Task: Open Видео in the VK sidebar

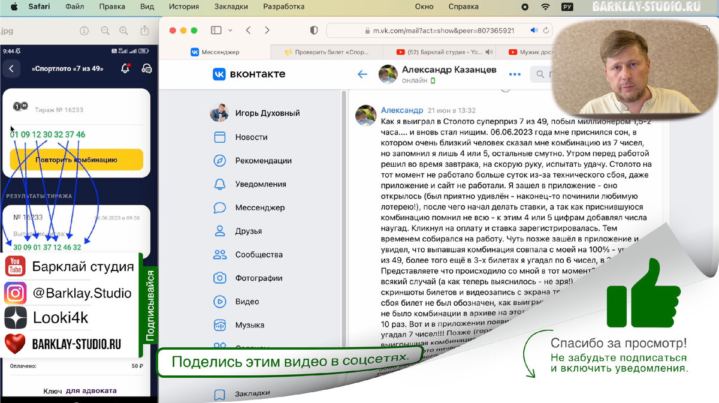Action: (237, 301)
